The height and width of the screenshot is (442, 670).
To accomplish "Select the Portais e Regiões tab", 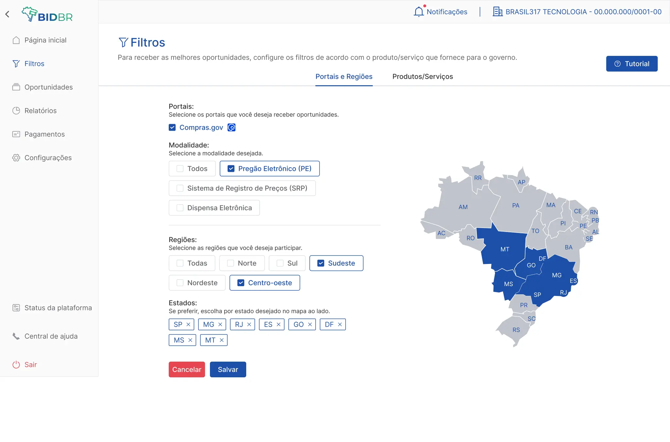I will click(x=344, y=76).
